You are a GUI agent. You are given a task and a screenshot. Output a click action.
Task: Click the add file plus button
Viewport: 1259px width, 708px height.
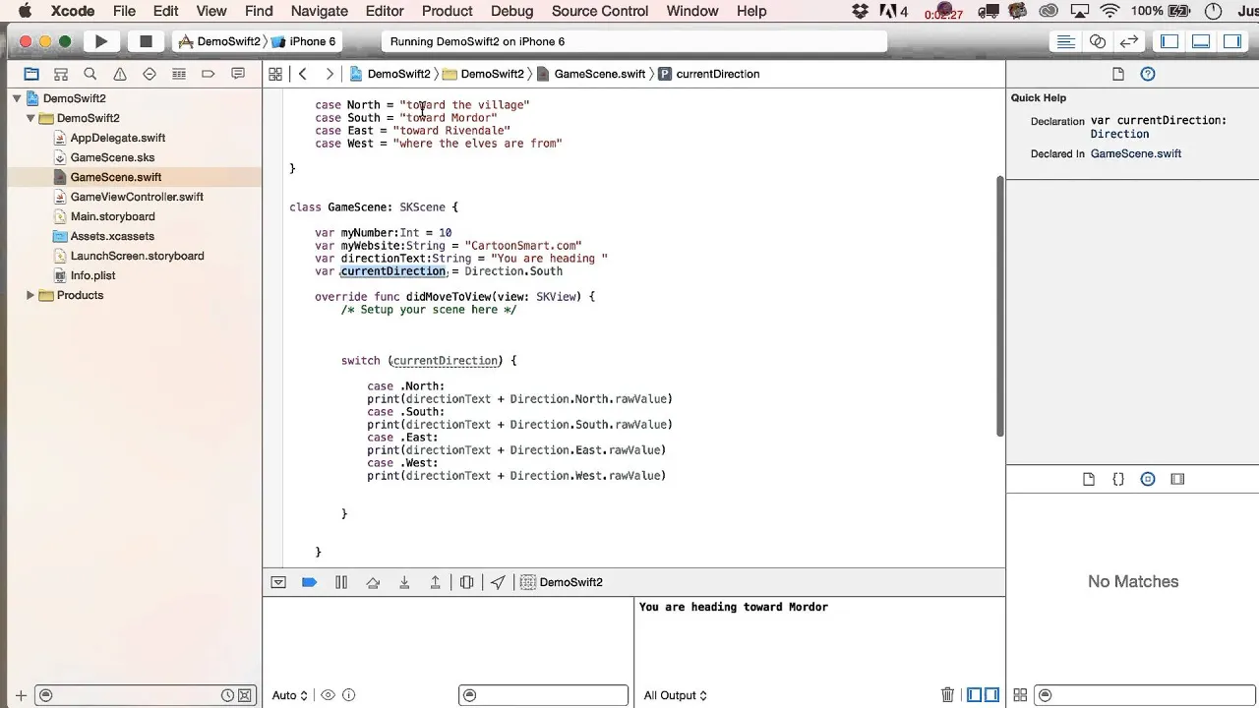coord(21,695)
